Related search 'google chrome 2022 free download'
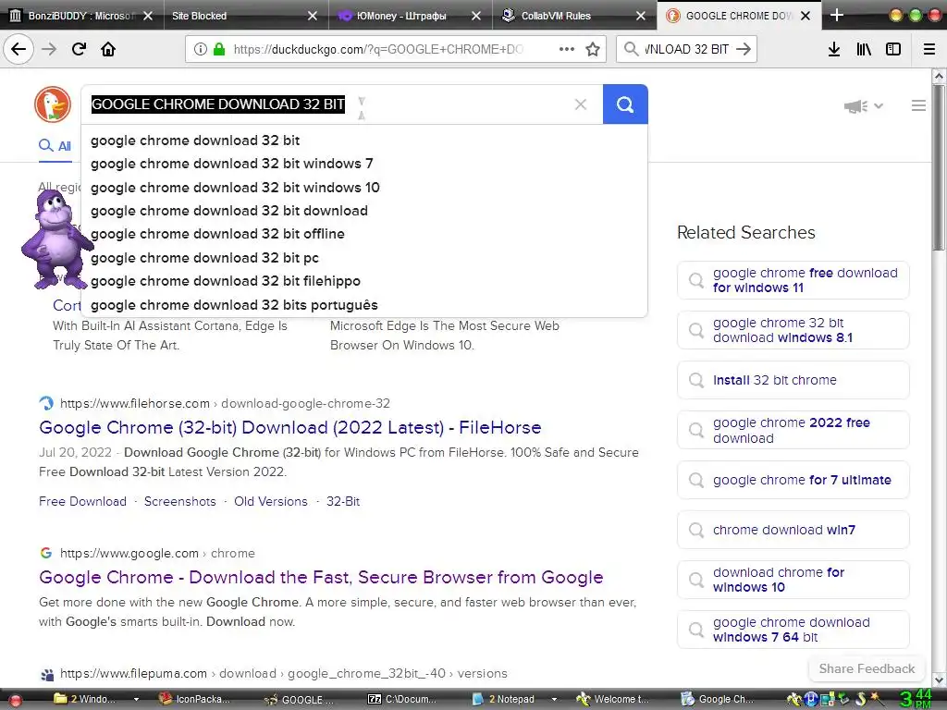The height and width of the screenshot is (710, 947). pos(793,430)
